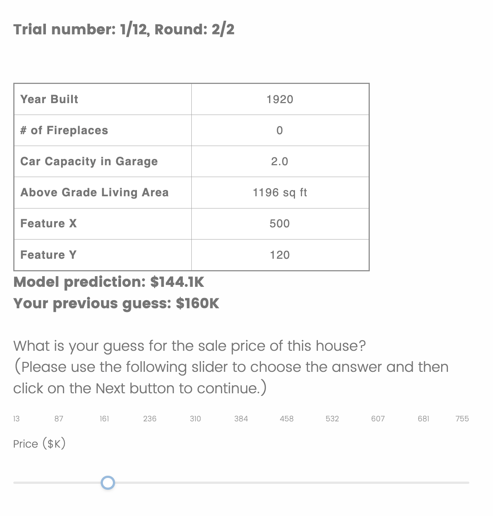
Task: Select the 755 maximum tick label
Action: (462, 419)
